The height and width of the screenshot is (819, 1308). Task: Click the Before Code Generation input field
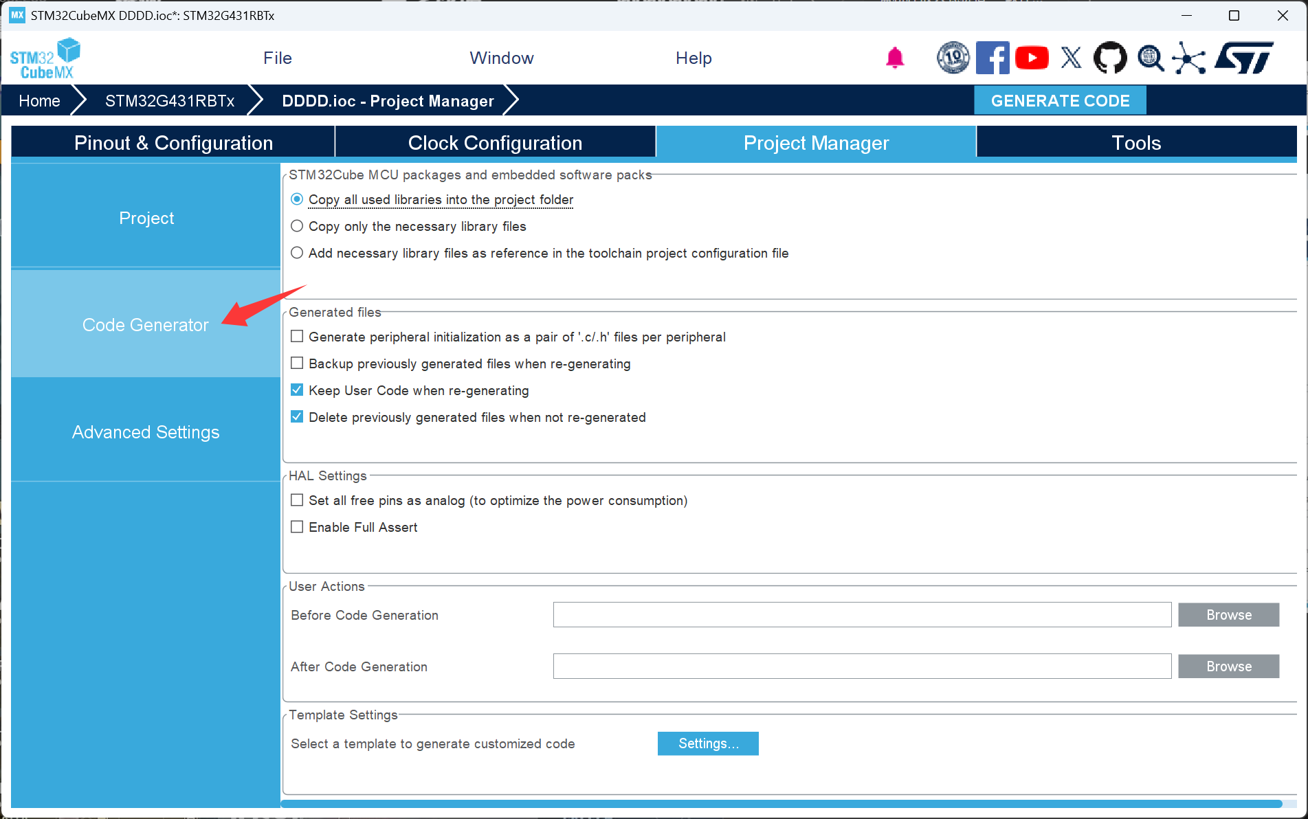point(862,615)
